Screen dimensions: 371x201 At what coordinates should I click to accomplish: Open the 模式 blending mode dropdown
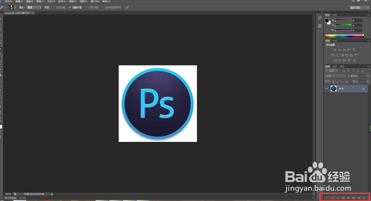34,7
